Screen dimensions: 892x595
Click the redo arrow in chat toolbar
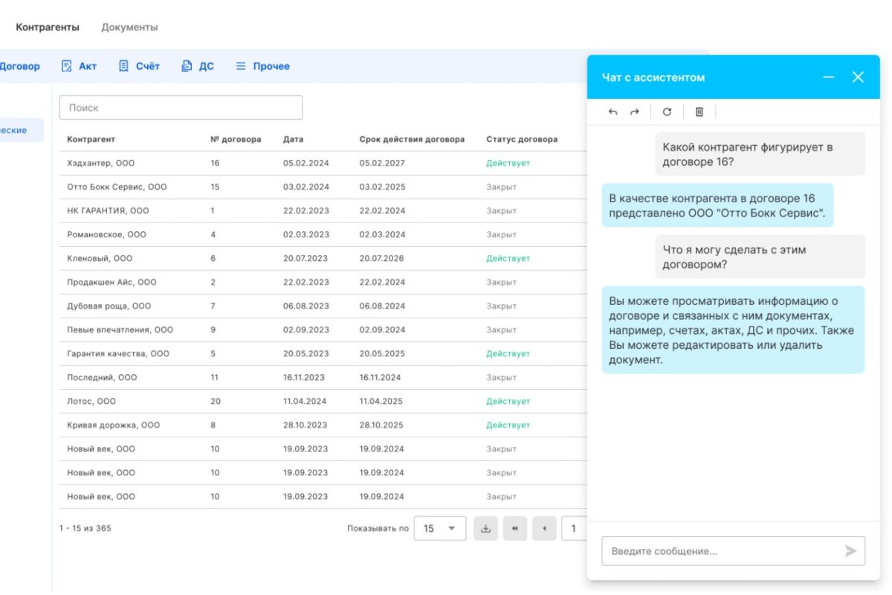tap(634, 112)
